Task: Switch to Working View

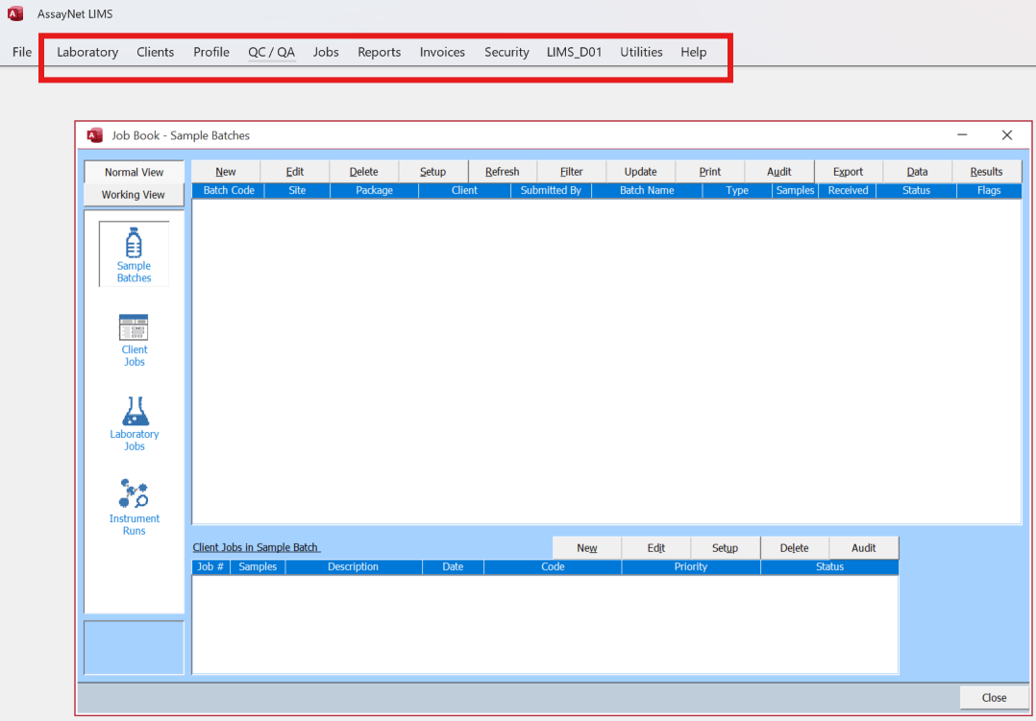Action: click(x=134, y=195)
